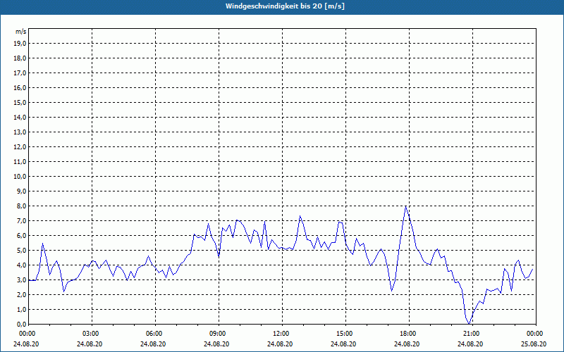Click the 21:00 time label
The height and width of the screenshot is (352, 564).
tap(472, 334)
